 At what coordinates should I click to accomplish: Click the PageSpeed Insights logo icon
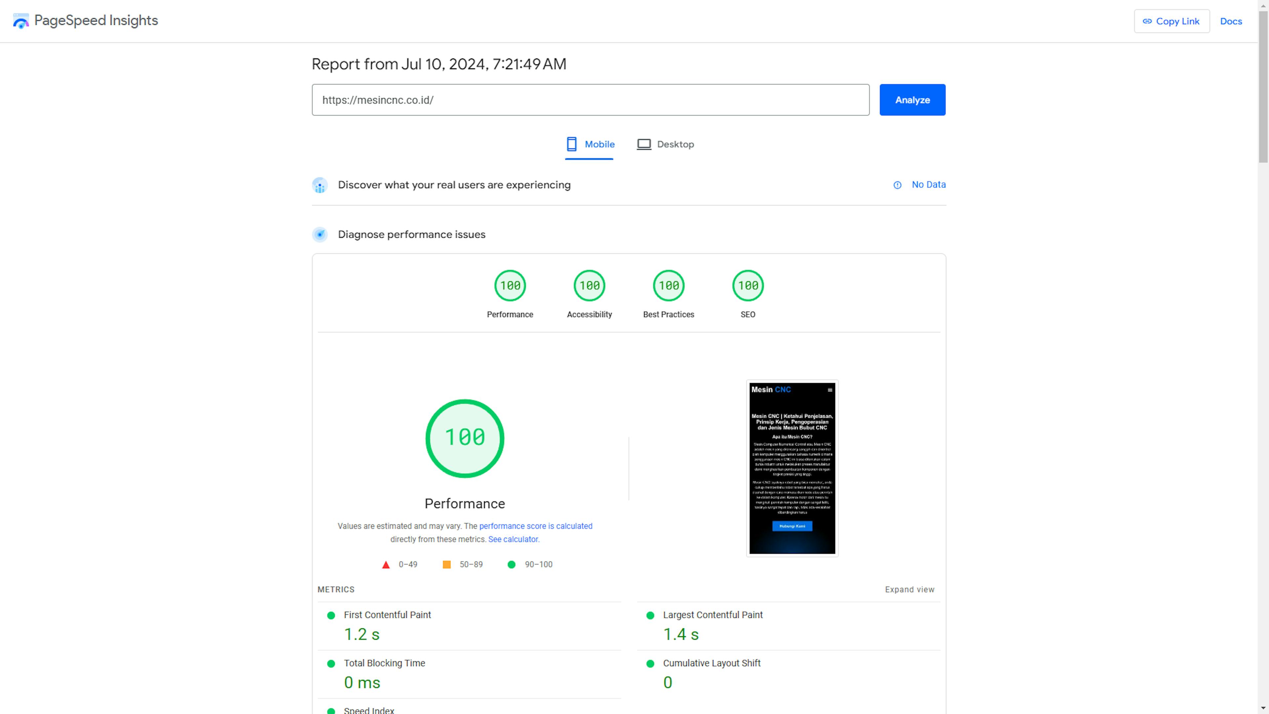coord(19,20)
